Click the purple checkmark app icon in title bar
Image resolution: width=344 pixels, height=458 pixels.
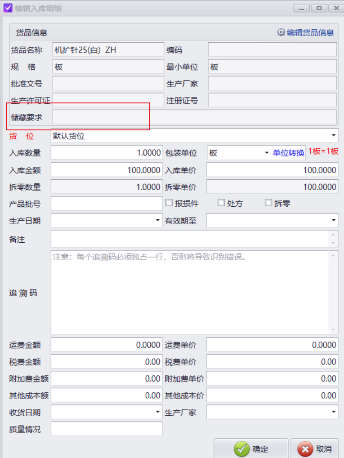coord(8,8)
